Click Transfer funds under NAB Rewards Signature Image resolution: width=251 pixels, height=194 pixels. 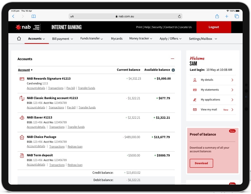[87, 88]
